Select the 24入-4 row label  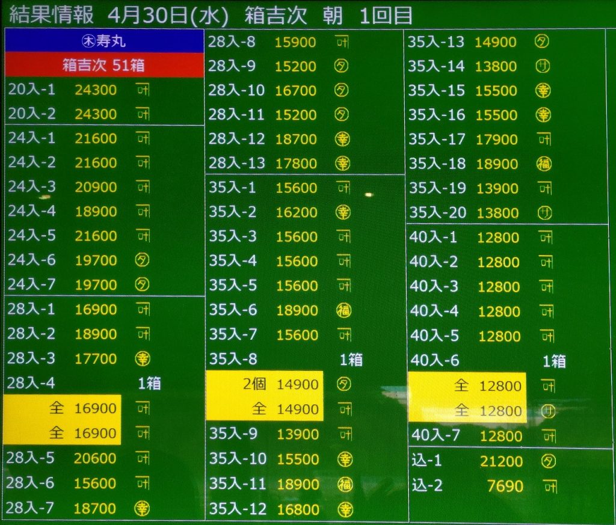[x=32, y=211]
